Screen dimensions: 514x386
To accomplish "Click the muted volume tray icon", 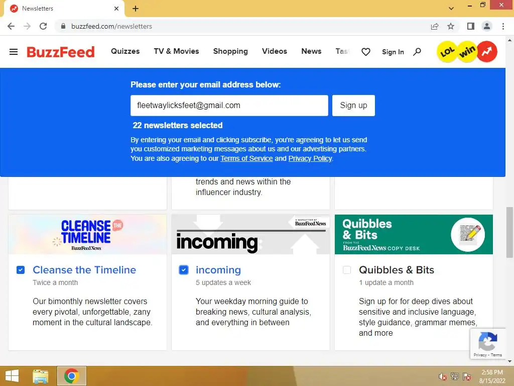I will 443,376.
